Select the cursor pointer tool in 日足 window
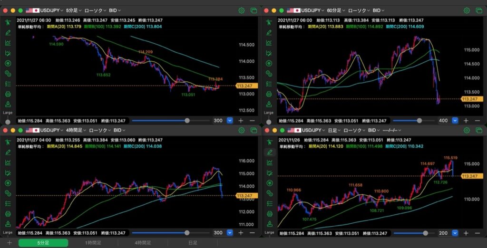The image size is (487, 248). (269, 142)
